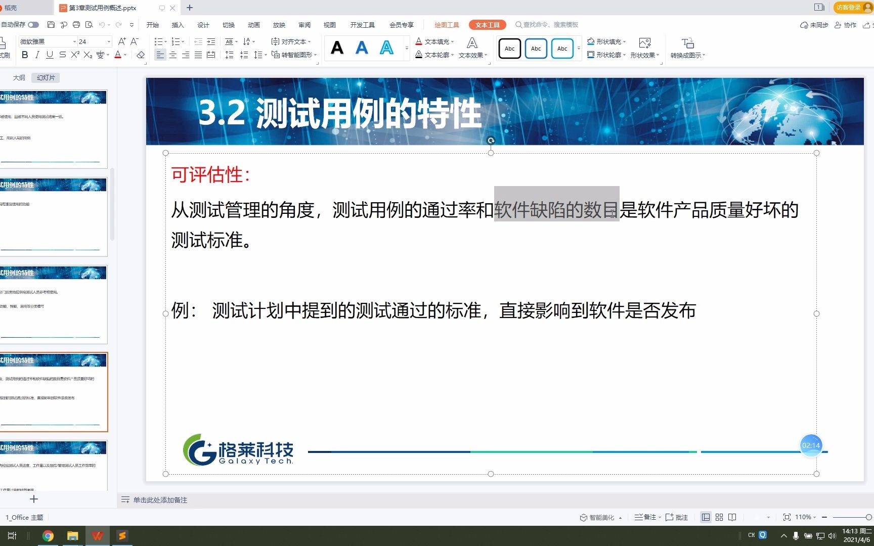This screenshot has width=874, height=546.
Task: Click the Collaborate button
Action: pyautogui.click(x=846, y=25)
